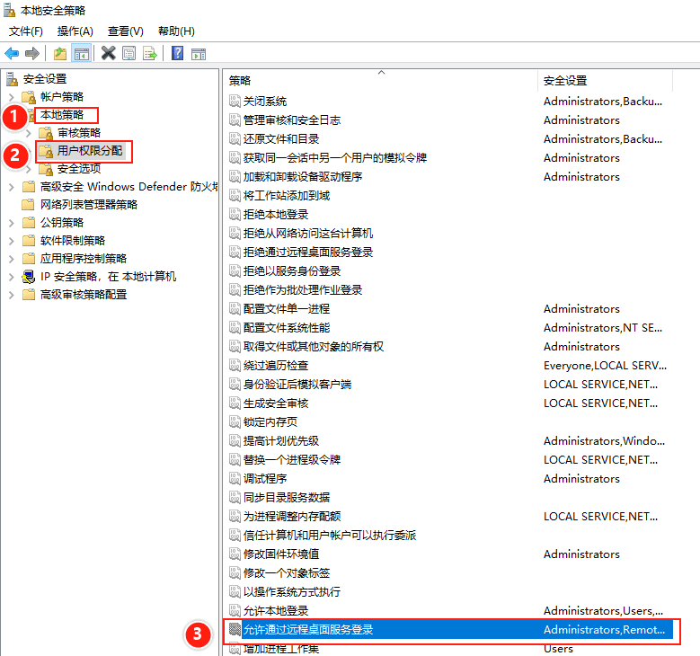Select 公钥策略 in the tree
Image resolution: width=700 pixels, height=656 pixels.
pos(62,223)
